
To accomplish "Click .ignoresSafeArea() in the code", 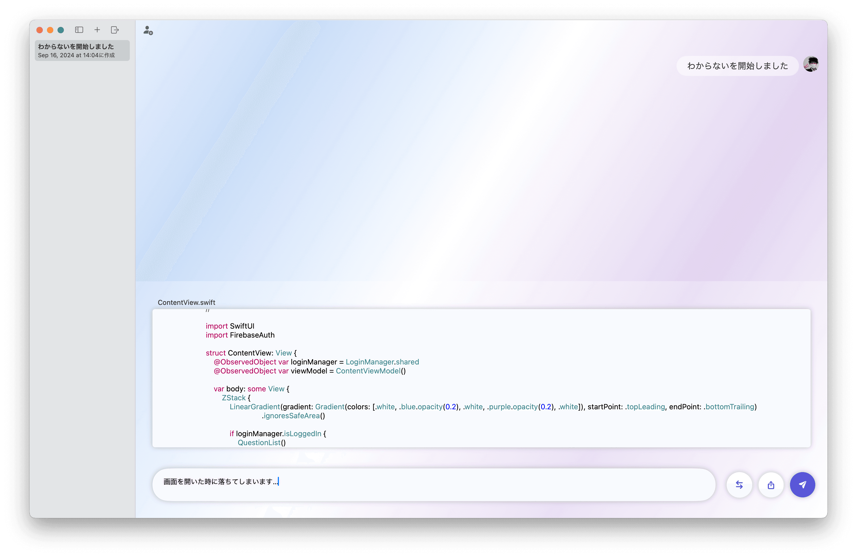I will coord(293,416).
